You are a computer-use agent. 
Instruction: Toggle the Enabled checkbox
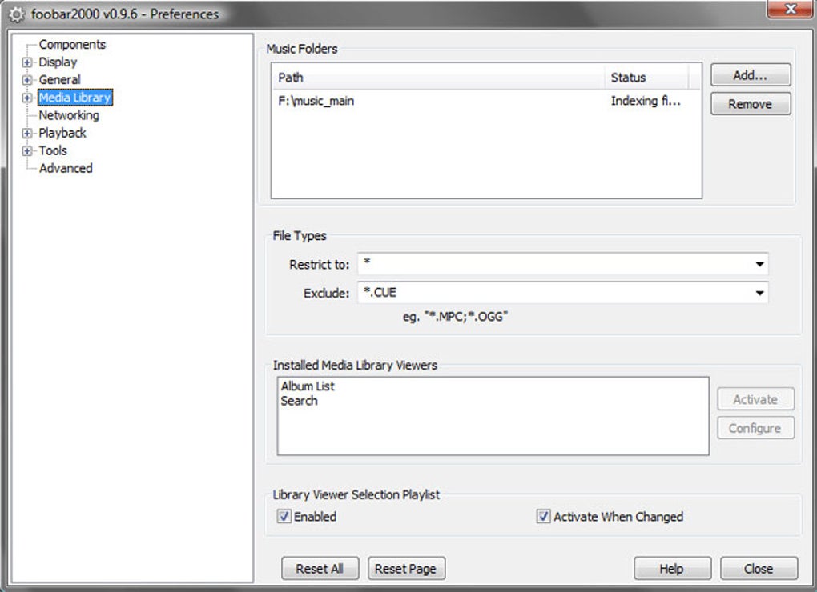tap(284, 516)
